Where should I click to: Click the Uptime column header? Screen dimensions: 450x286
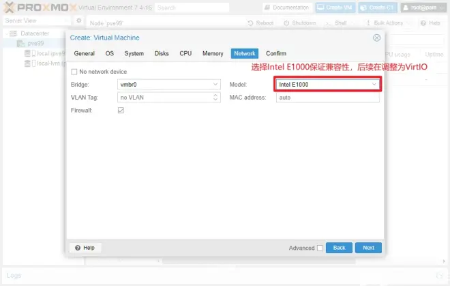pyautogui.click(x=434, y=55)
